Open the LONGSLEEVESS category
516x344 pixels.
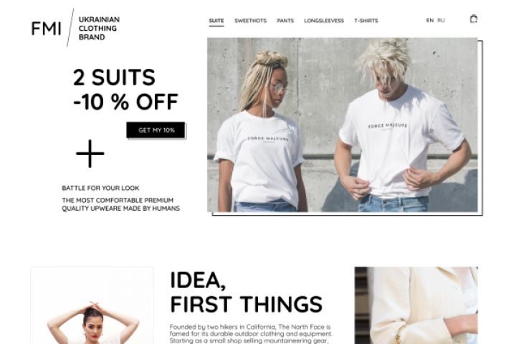[324, 21]
